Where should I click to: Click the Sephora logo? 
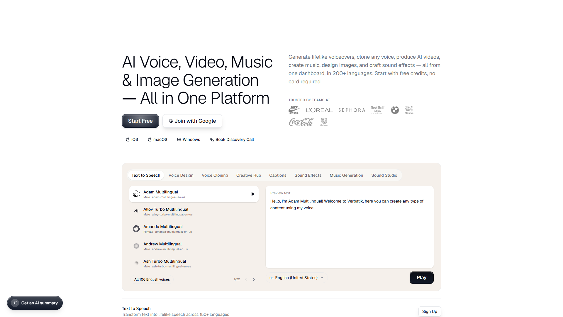point(352,110)
